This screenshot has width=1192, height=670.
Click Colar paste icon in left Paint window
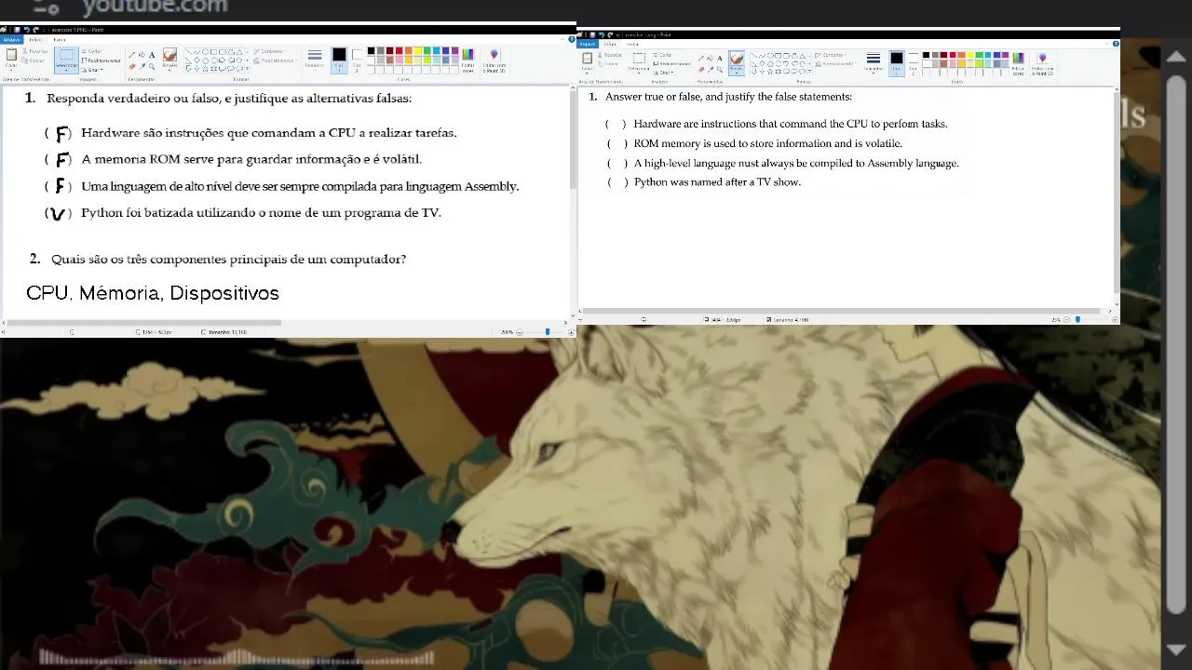[11, 55]
